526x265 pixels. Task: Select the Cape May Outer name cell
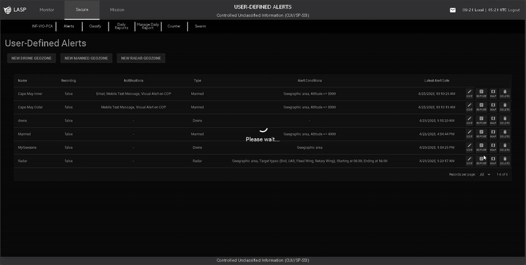pos(30,107)
